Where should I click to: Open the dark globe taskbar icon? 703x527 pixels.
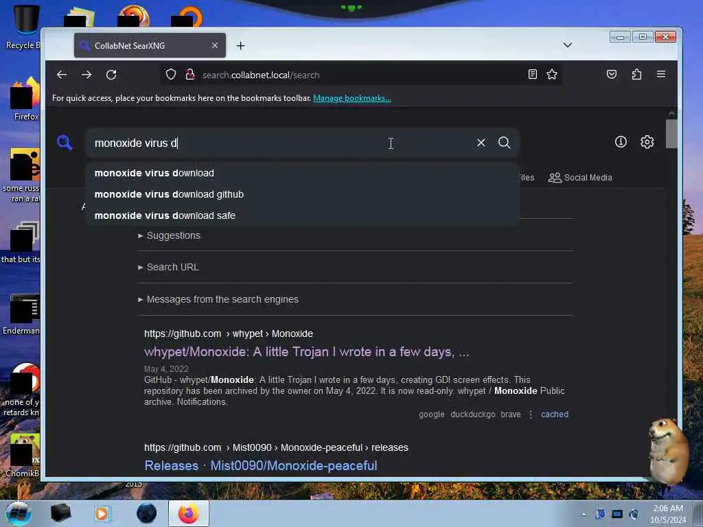[x=147, y=513]
